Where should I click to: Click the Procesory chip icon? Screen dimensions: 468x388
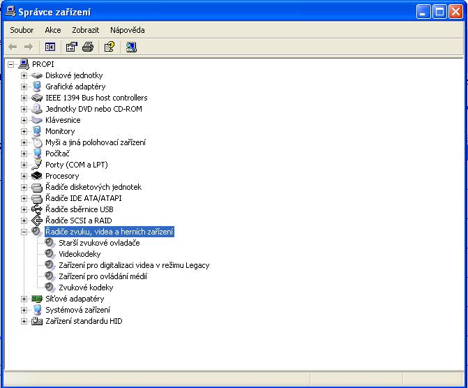coord(37,176)
